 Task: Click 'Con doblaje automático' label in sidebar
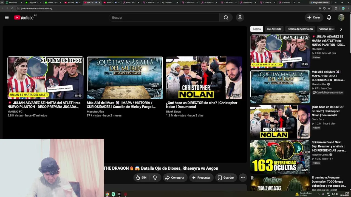click(327, 92)
